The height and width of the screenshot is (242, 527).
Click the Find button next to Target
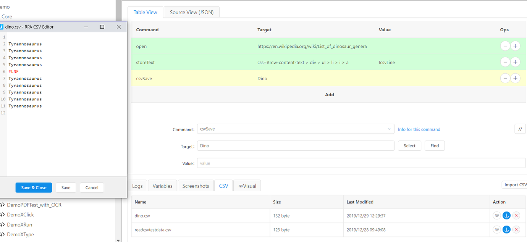tap(435, 145)
